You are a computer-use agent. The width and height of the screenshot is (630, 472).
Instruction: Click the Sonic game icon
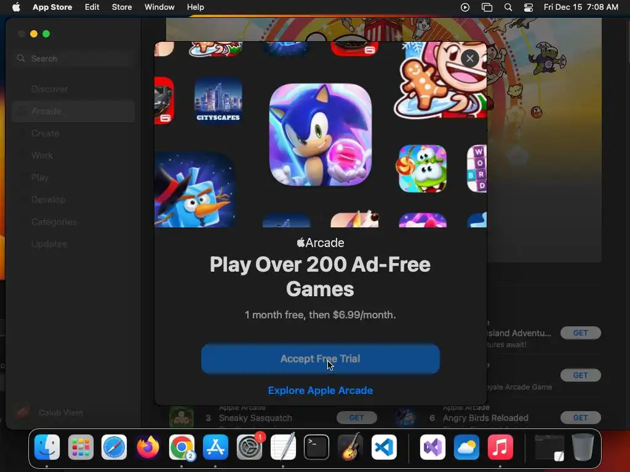(320, 135)
